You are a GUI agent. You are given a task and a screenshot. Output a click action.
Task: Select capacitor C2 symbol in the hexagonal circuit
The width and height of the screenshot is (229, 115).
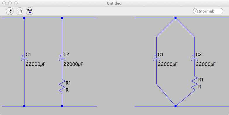coord(194,59)
